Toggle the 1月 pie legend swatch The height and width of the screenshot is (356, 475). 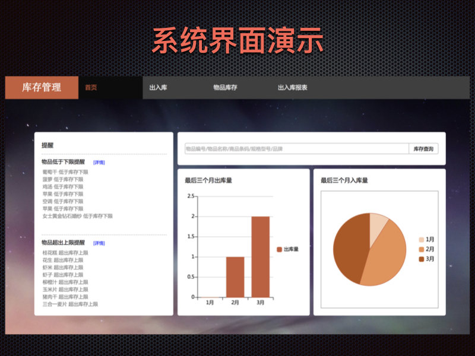point(421,240)
